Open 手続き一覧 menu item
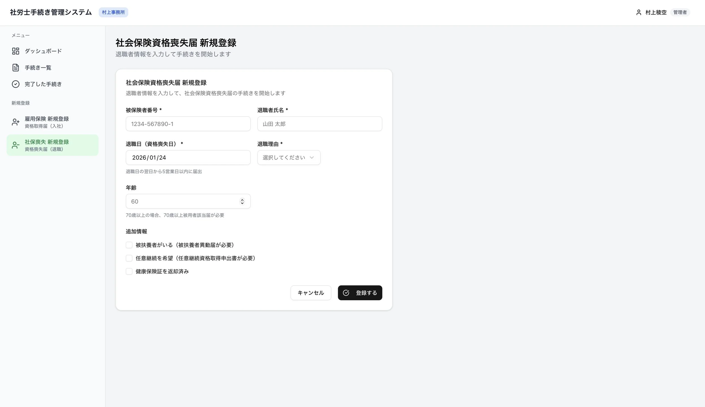Screen dimensions: 705x407 point(38,68)
